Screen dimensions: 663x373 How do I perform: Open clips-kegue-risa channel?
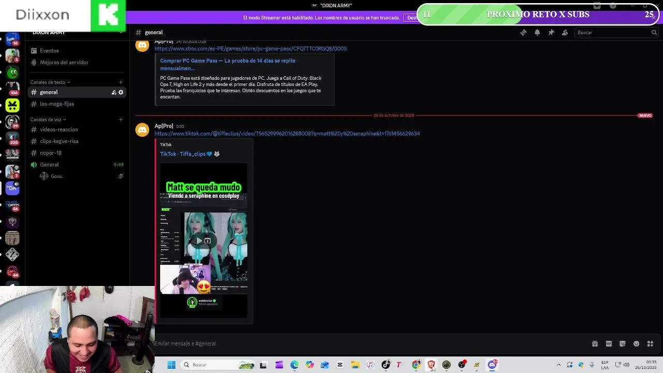78,141
